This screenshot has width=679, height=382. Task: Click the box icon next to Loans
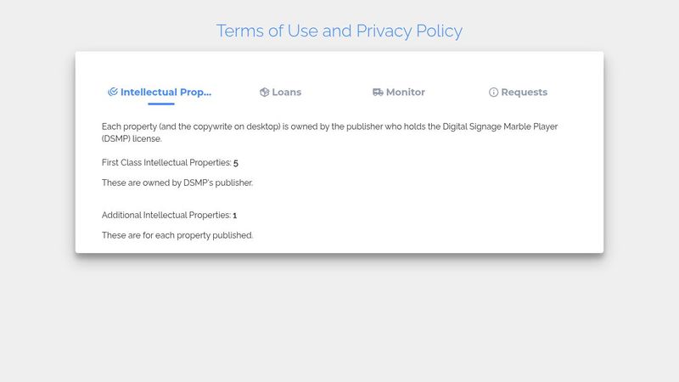[x=264, y=92]
